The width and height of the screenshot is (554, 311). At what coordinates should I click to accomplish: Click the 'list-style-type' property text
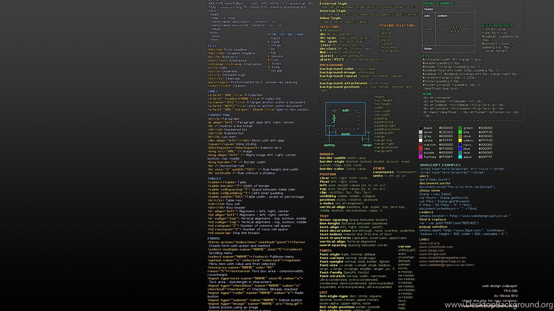tap(334, 296)
